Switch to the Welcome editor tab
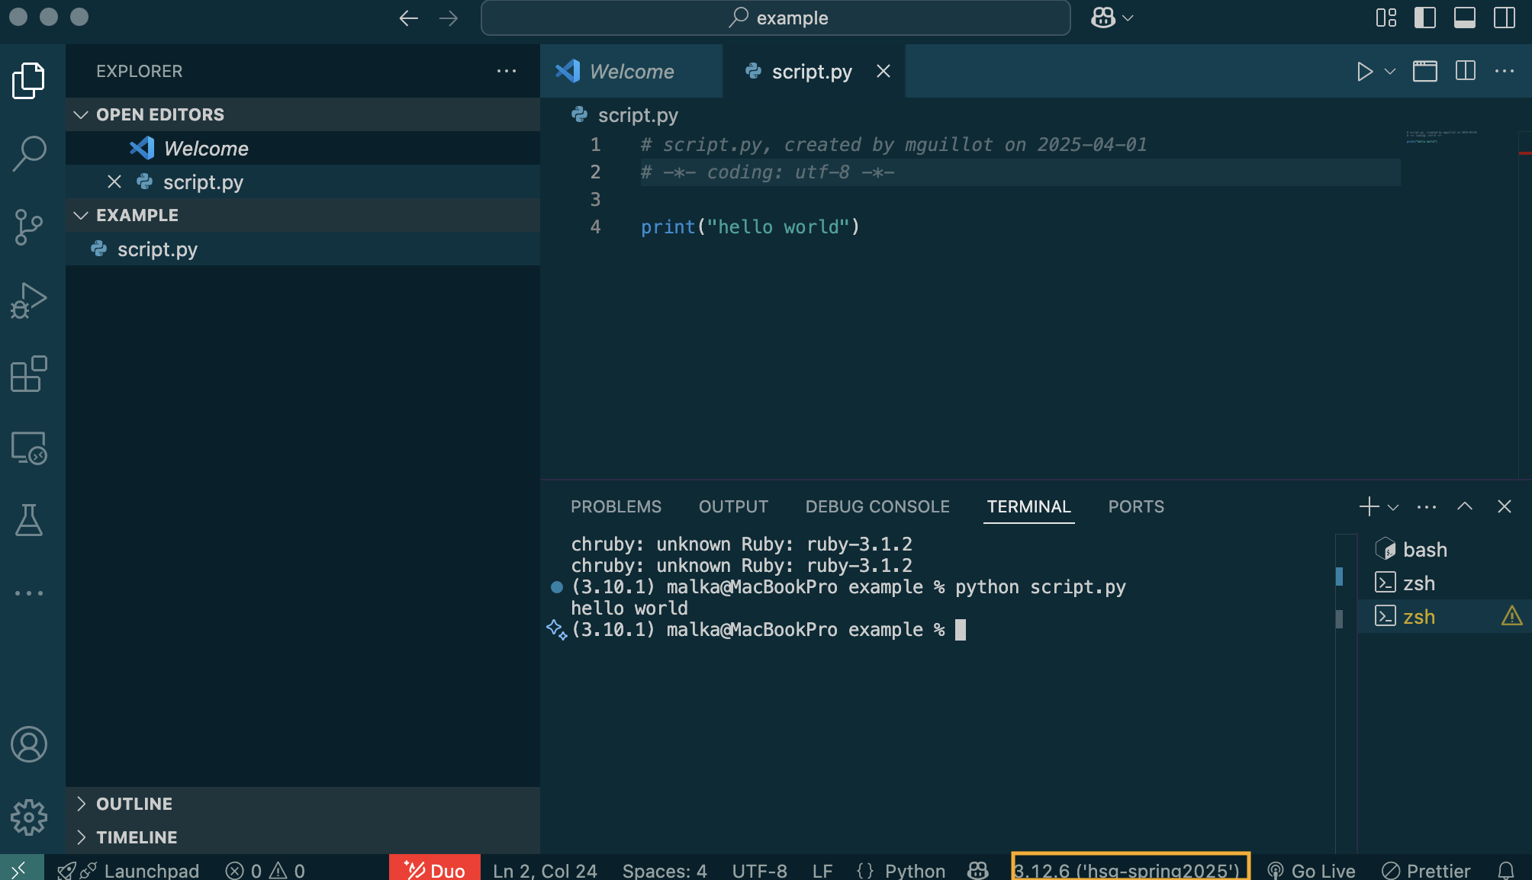The image size is (1532, 880). pos(631,72)
